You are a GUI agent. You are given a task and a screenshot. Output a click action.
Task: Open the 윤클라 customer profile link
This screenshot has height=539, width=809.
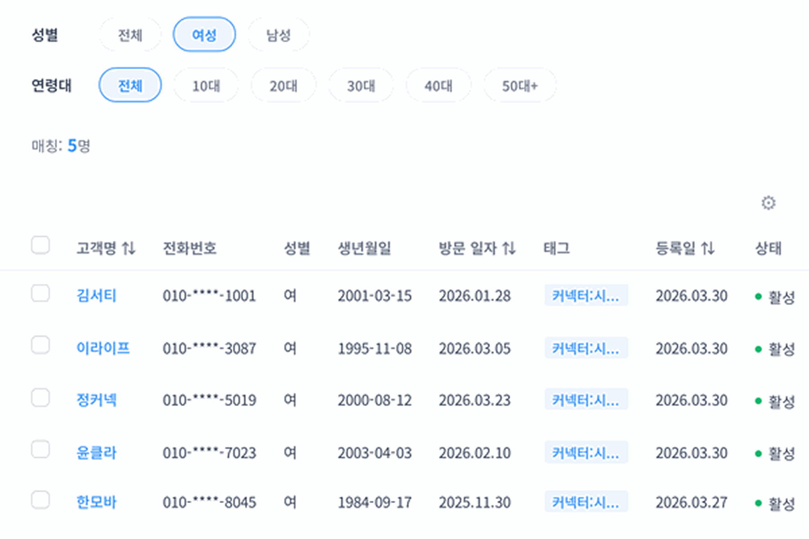coord(96,453)
